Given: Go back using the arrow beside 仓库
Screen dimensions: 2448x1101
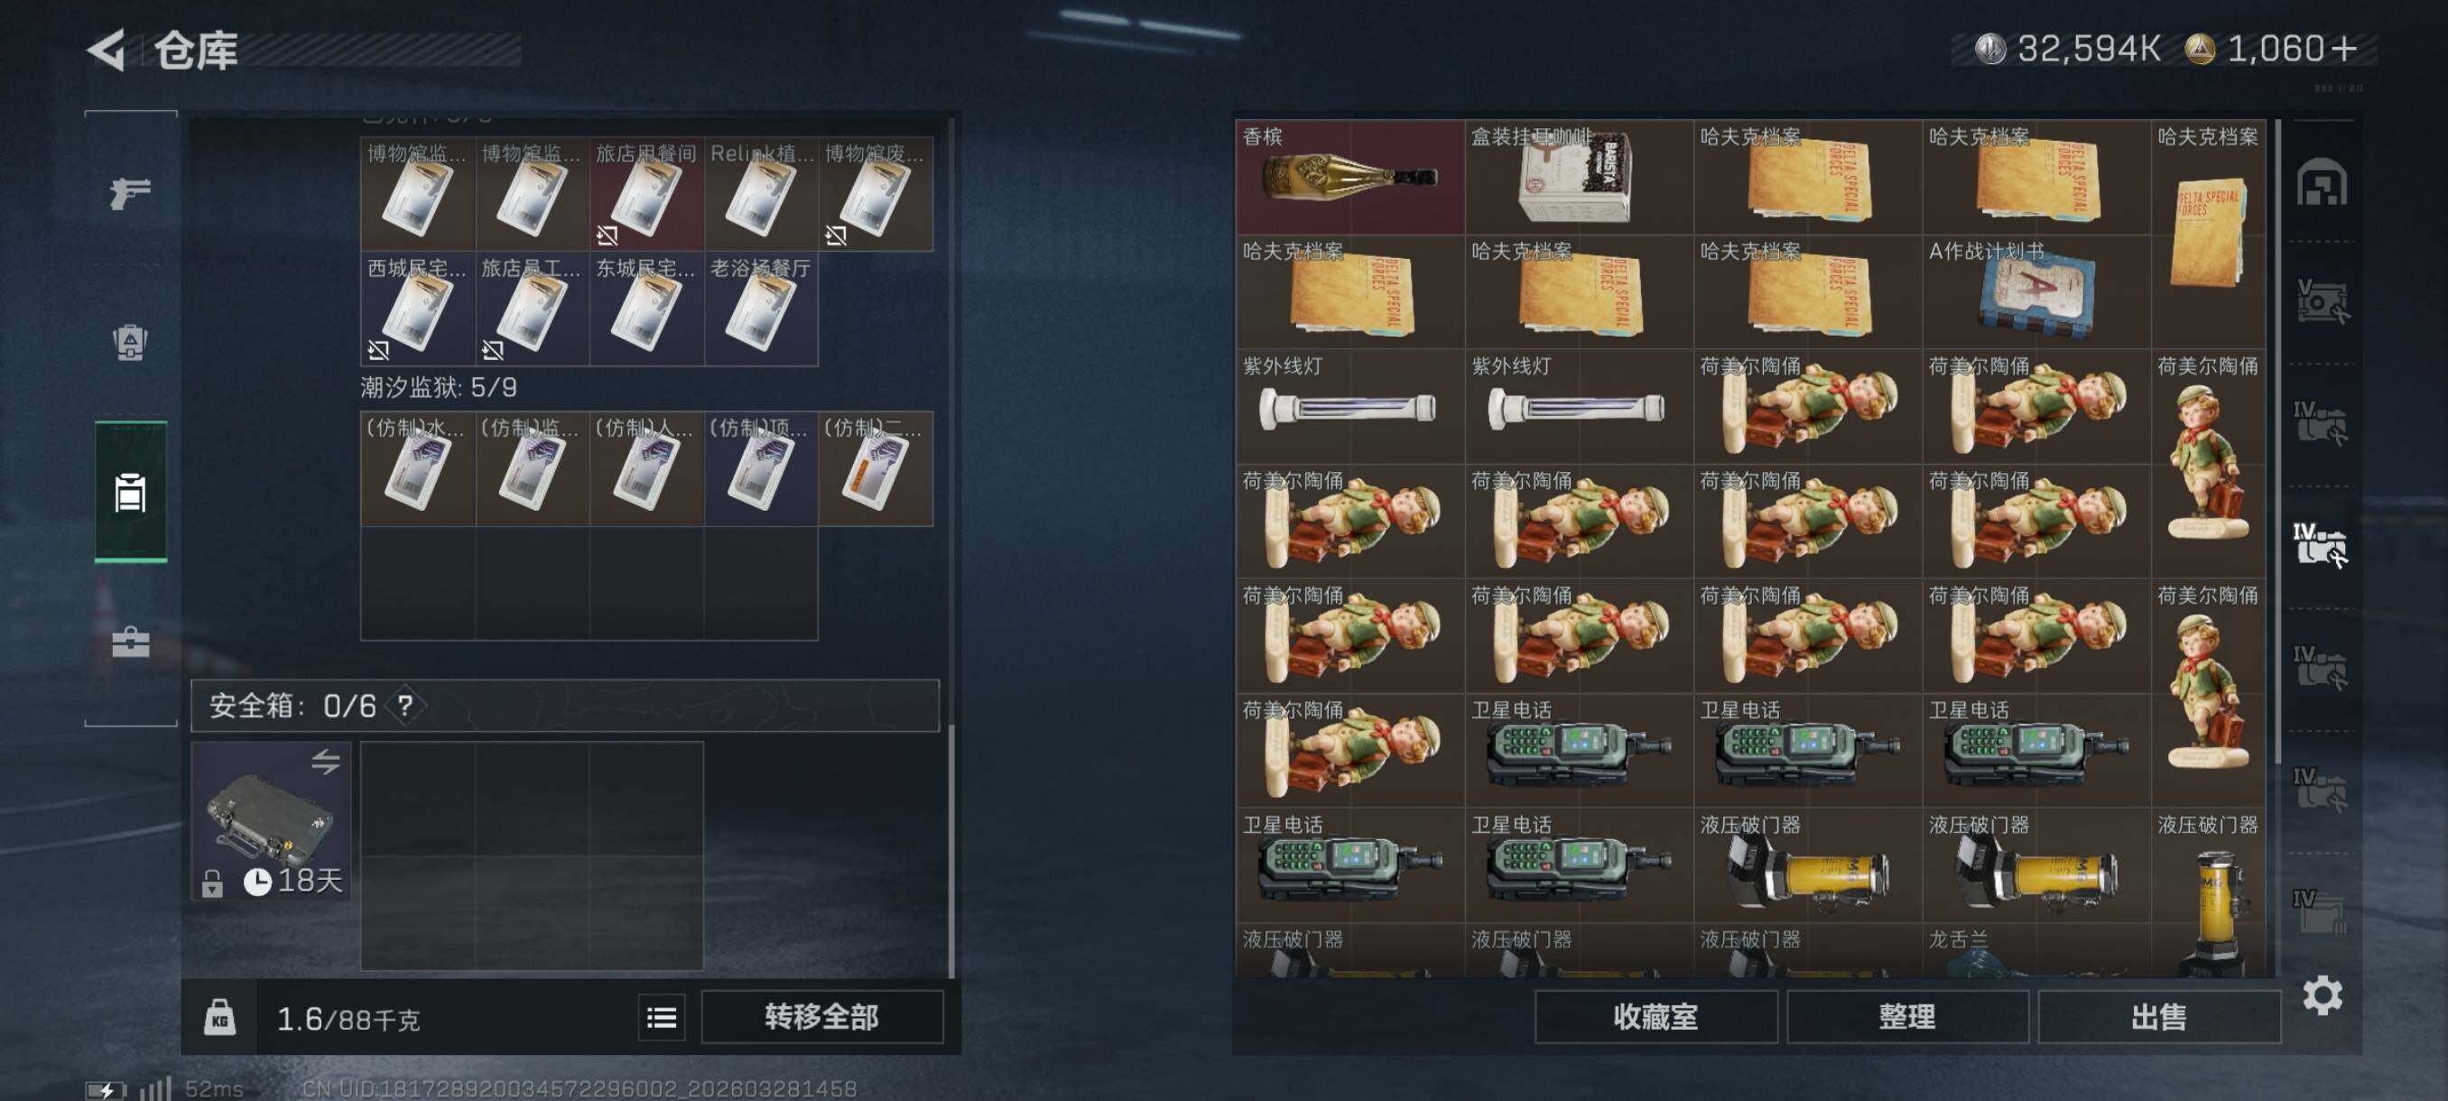Looking at the screenshot, I should (107, 50).
